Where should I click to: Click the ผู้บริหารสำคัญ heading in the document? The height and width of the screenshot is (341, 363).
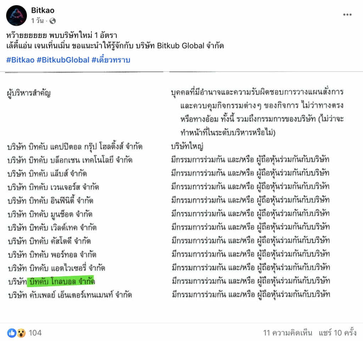tap(29, 94)
